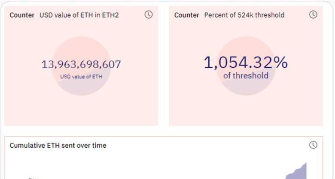
Task: Open the 'Cumulative ETH sent over time' title
Action: pyautogui.click(x=58, y=145)
